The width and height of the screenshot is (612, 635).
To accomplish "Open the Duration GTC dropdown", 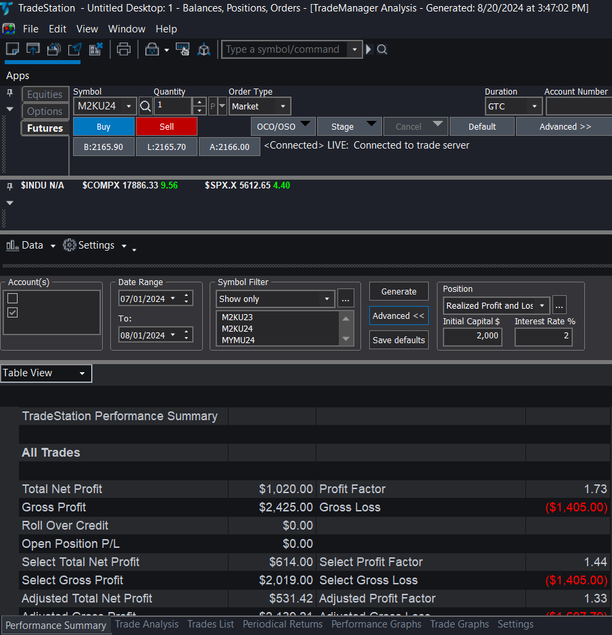I will pos(535,107).
